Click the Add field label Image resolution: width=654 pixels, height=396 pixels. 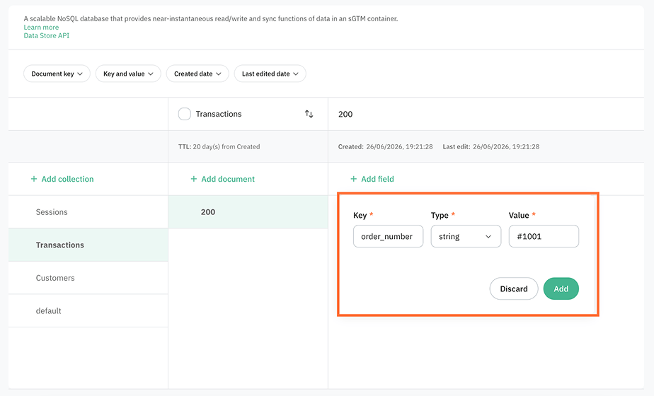click(377, 179)
